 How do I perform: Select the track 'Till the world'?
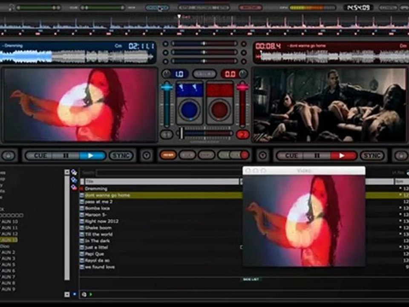point(98,235)
